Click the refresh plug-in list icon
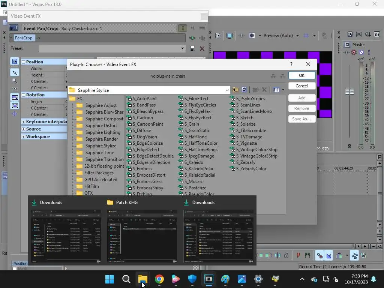 (x=244, y=90)
